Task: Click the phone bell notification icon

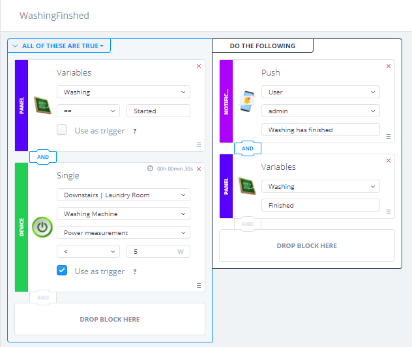Action: coord(247,102)
